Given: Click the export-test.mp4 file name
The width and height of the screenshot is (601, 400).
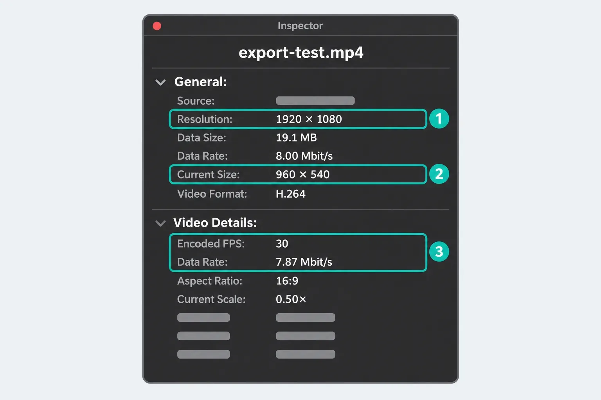Looking at the screenshot, I should [301, 52].
